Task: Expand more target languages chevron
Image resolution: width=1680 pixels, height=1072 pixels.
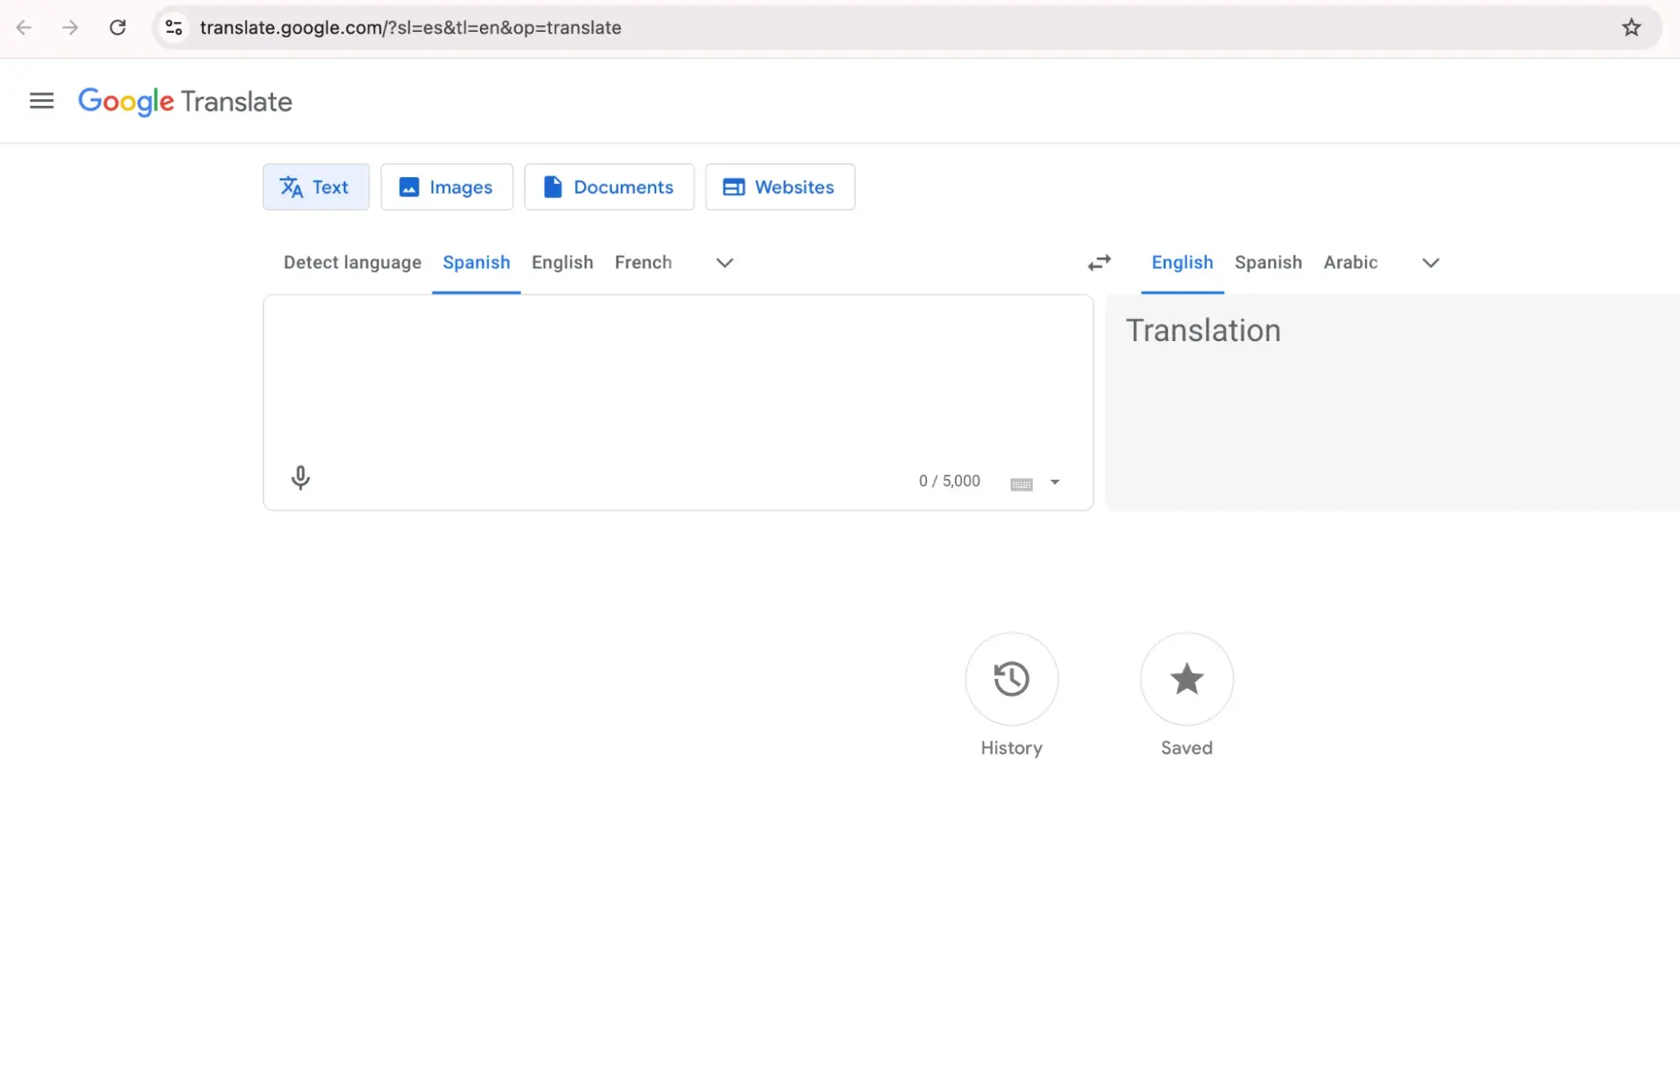Action: (1430, 263)
